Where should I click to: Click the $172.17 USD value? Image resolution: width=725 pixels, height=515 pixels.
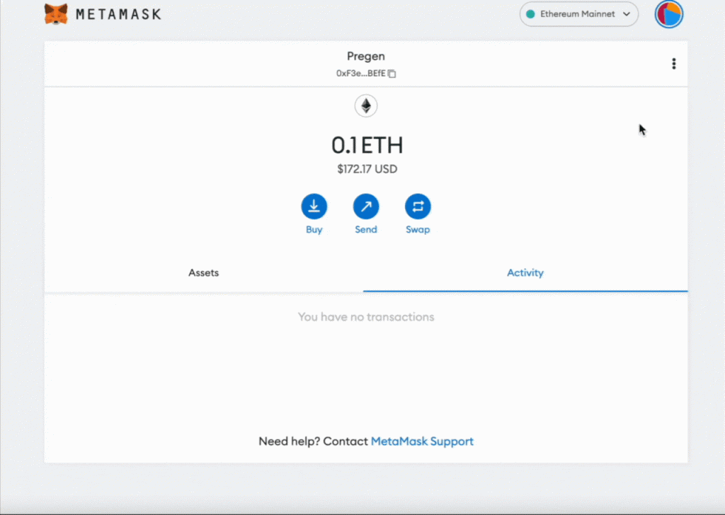tap(367, 169)
